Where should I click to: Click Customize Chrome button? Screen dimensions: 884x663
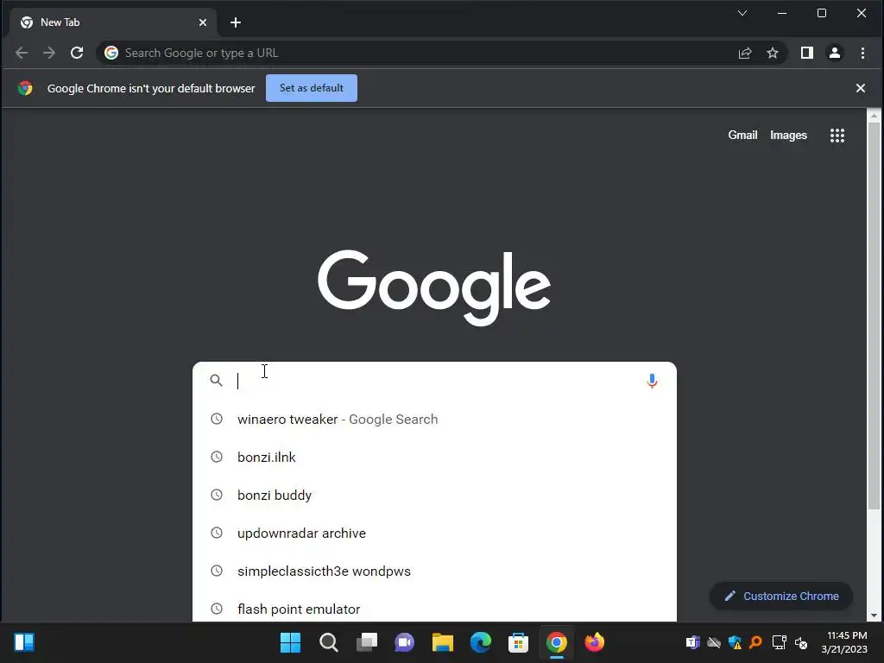click(780, 596)
